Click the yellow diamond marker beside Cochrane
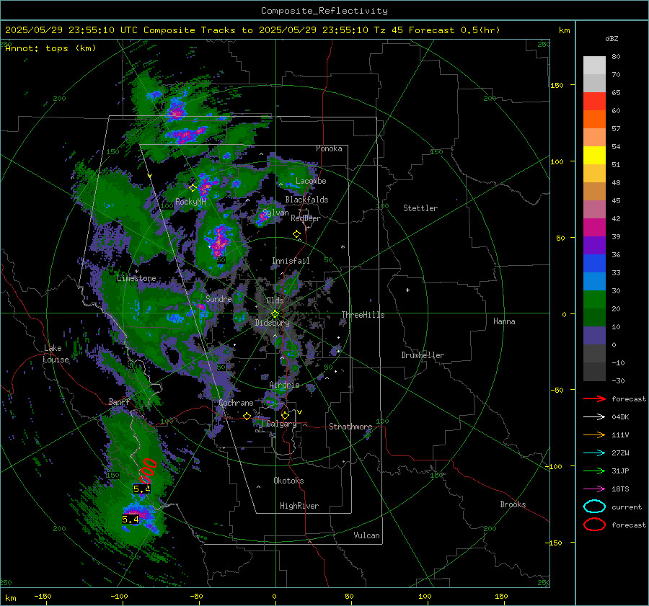Screen dimensions: 649x606 247,416
